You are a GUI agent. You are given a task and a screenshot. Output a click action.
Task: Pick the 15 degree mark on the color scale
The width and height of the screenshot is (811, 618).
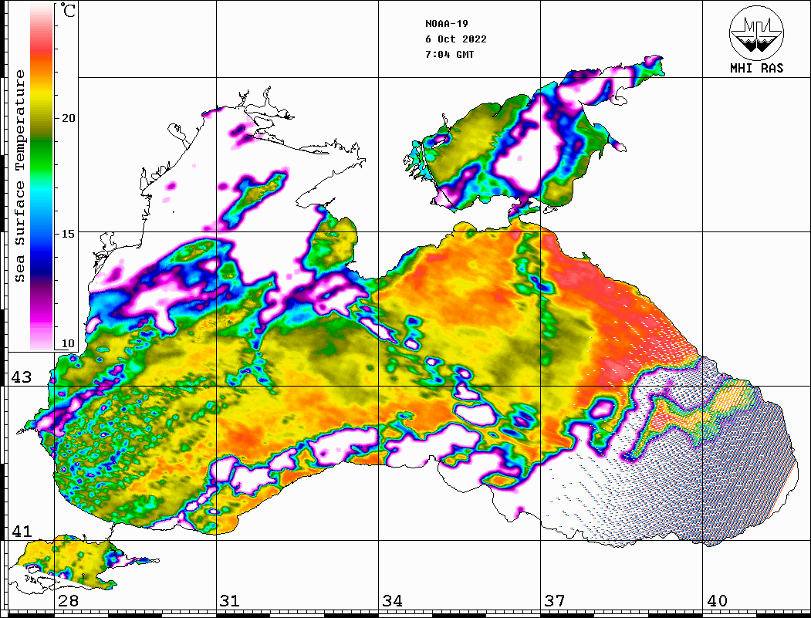tap(69, 233)
